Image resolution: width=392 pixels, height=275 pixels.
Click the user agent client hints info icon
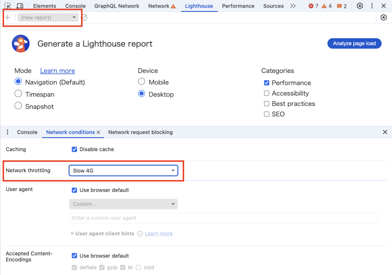(140, 234)
